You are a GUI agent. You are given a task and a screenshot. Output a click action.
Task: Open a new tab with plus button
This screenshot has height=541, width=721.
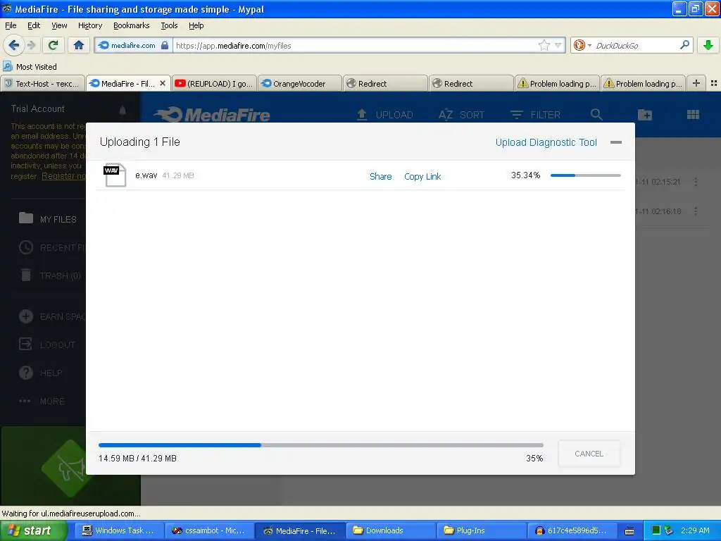pyautogui.click(x=696, y=83)
